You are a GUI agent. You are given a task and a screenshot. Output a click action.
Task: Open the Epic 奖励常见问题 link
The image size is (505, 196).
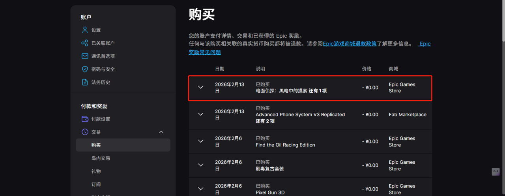pos(205,52)
